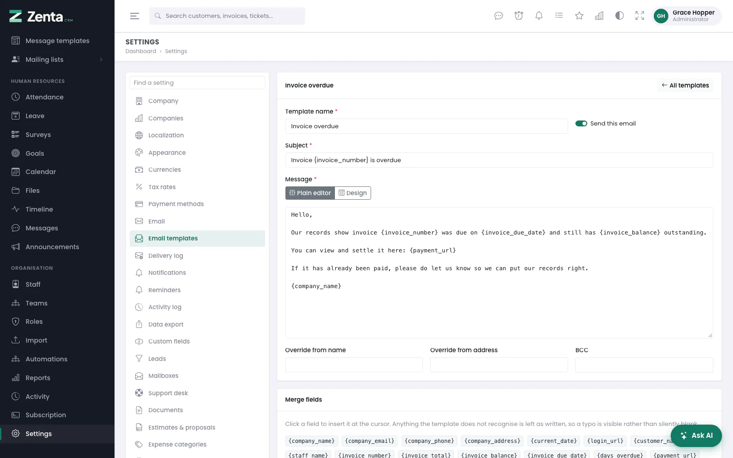
Task: Click the Dashboard breadcrumb link
Action: 141,51
